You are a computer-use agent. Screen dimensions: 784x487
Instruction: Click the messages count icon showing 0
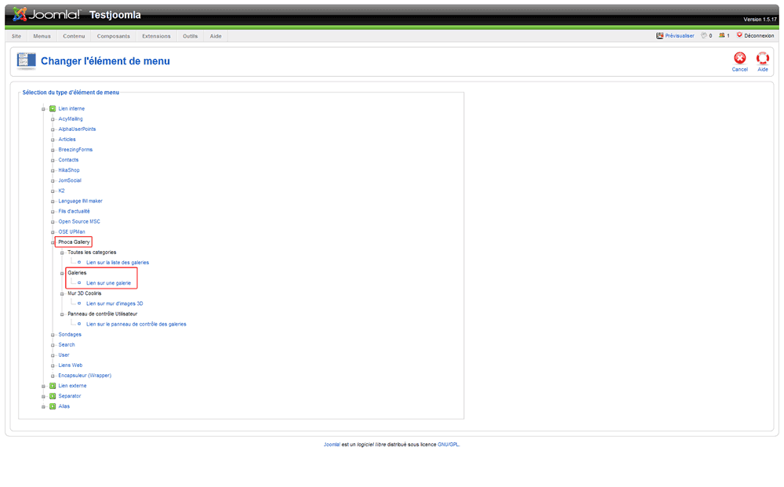click(703, 35)
